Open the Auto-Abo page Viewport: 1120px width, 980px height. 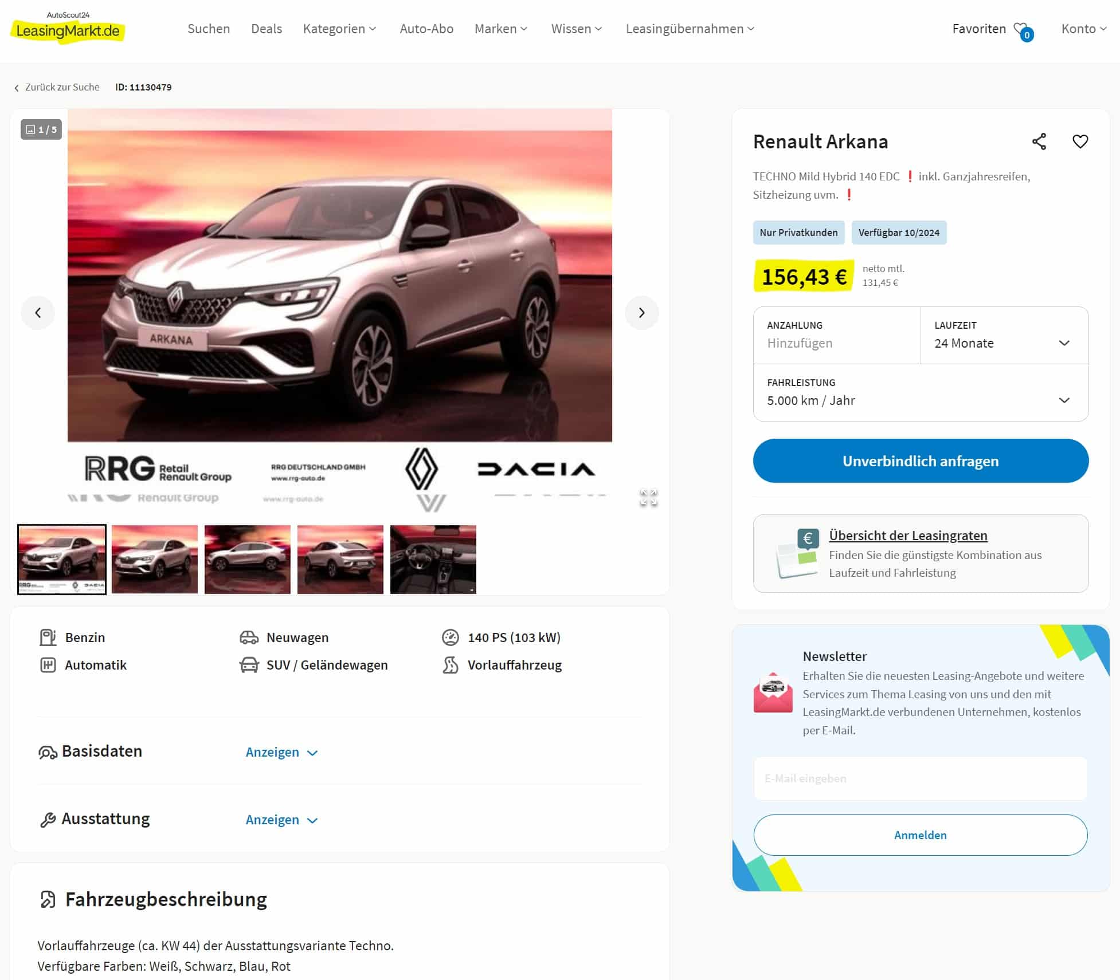(426, 29)
